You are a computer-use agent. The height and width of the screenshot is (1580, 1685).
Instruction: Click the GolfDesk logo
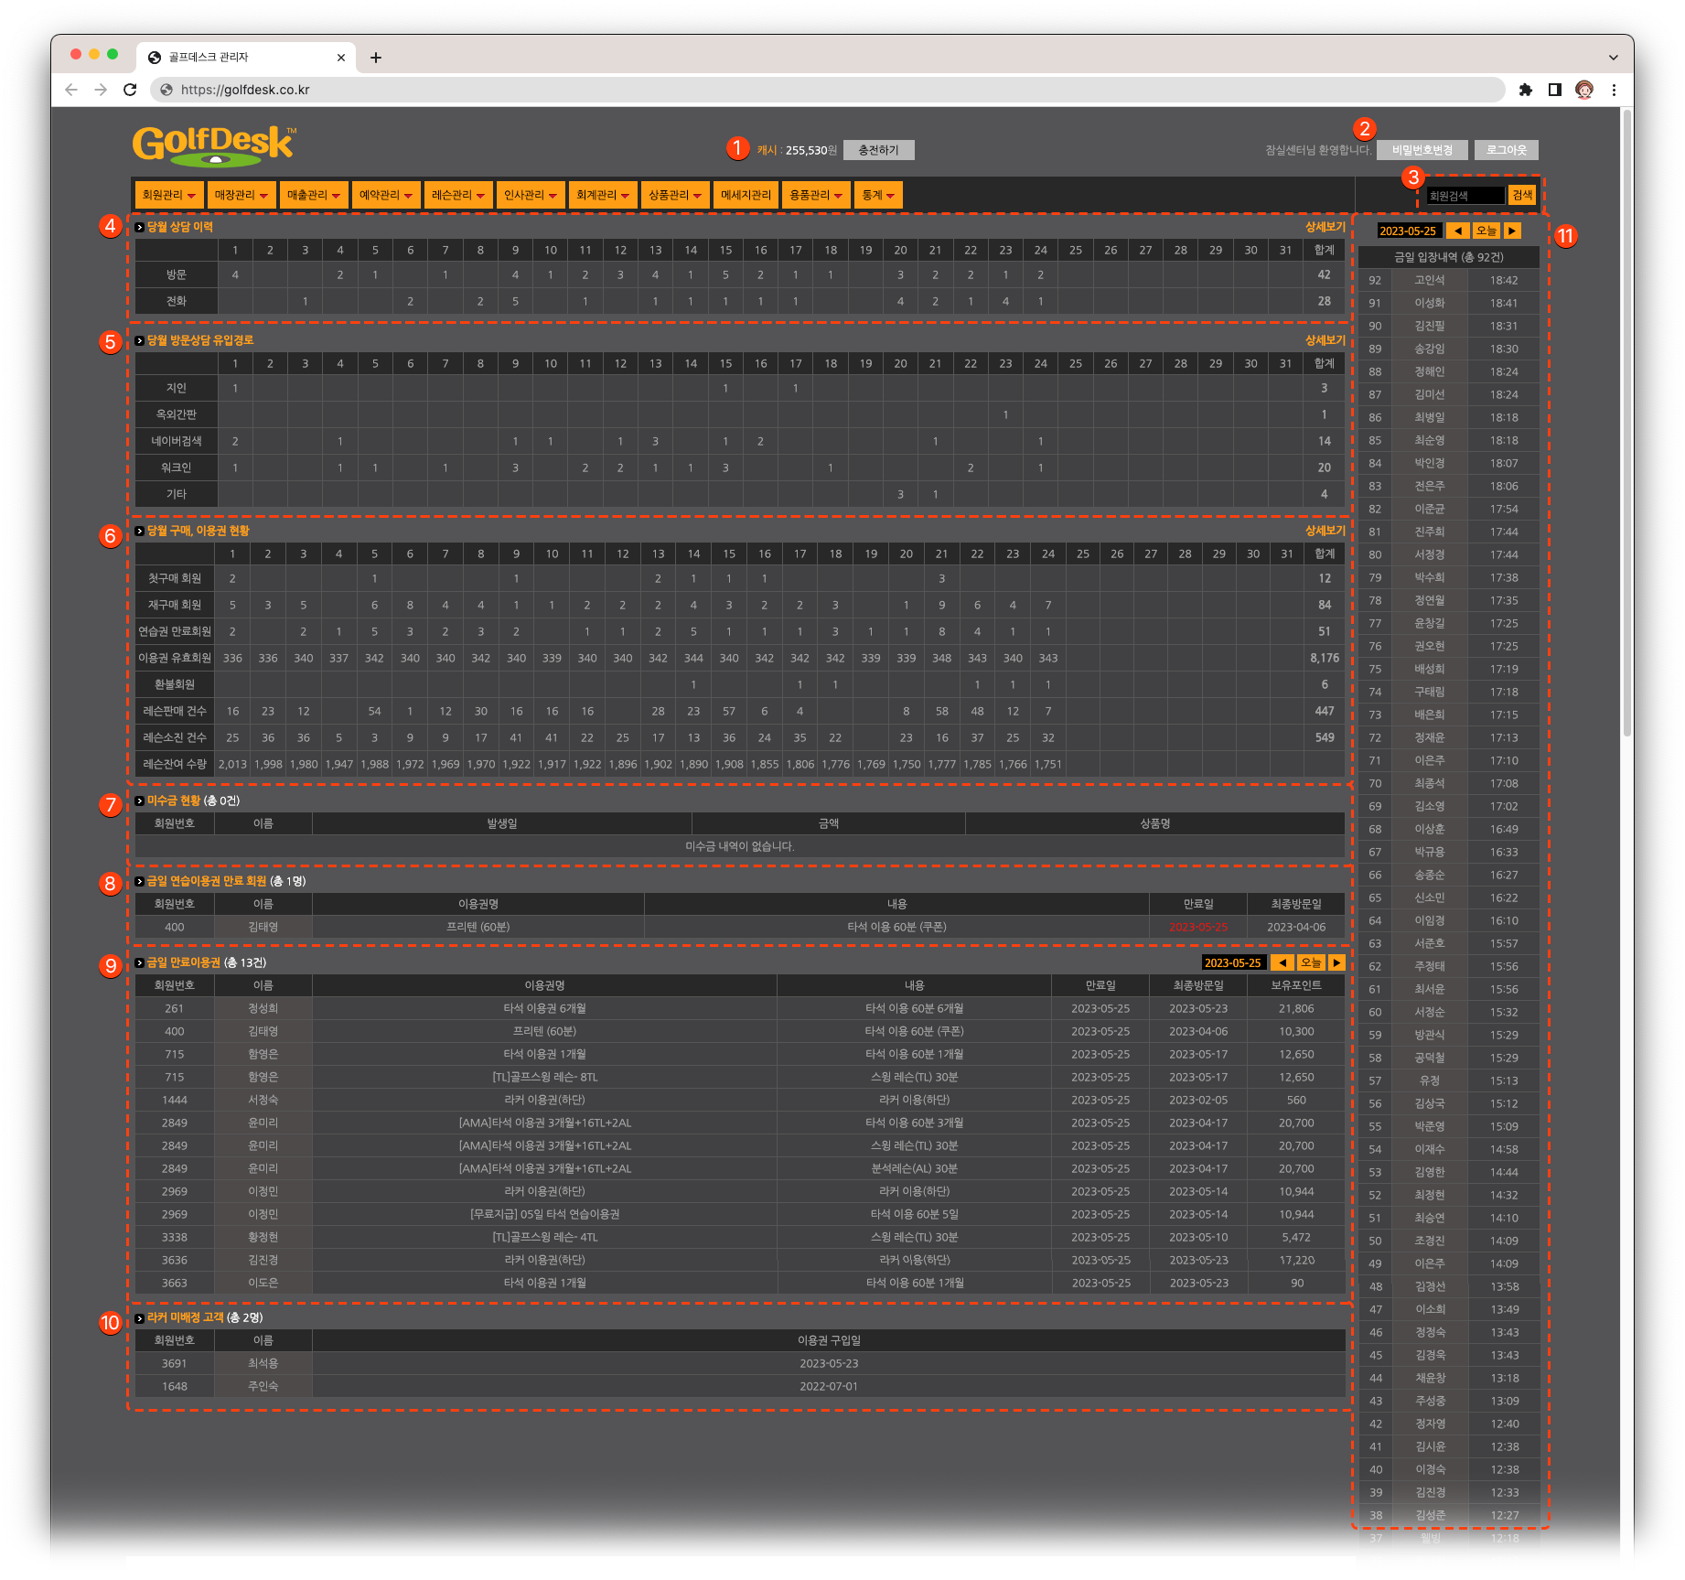tap(214, 146)
